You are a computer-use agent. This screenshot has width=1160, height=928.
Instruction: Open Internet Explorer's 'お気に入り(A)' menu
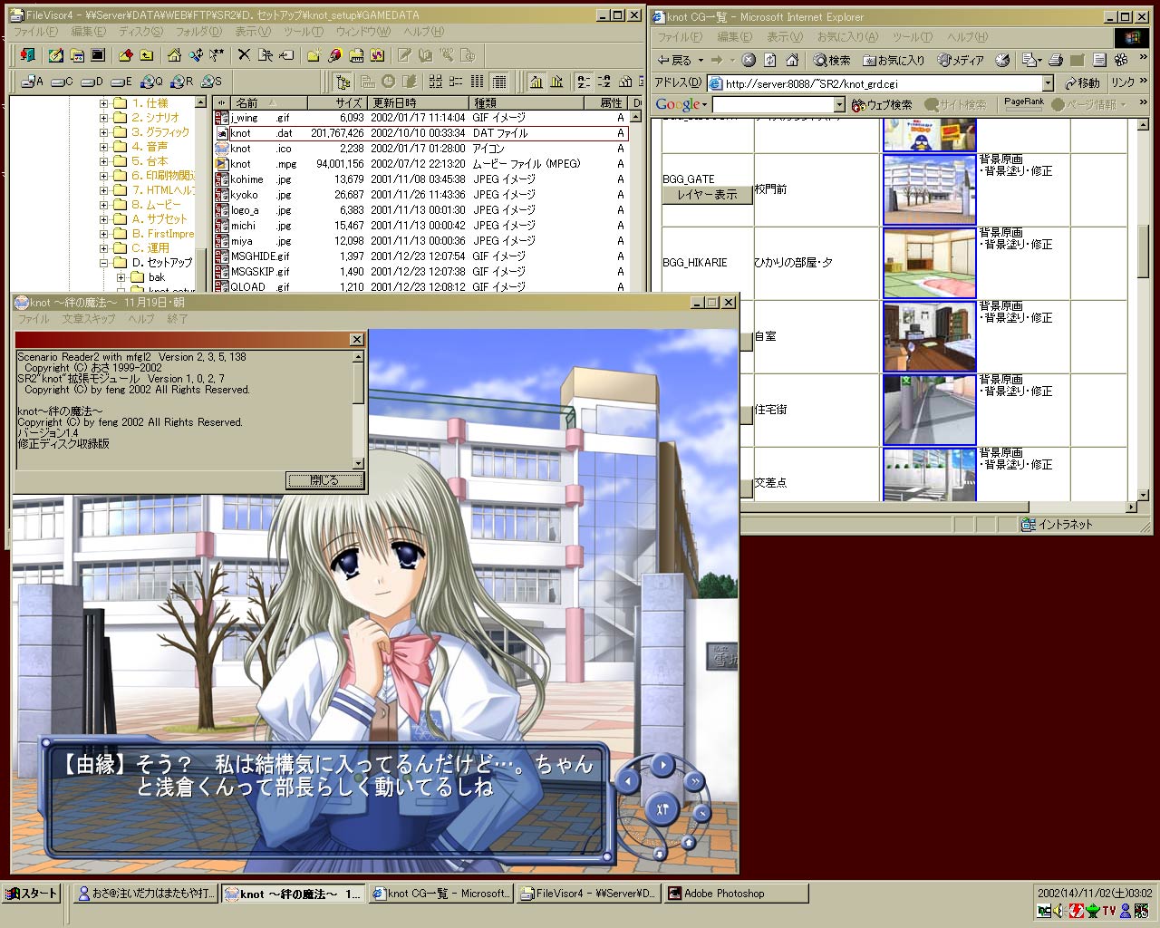[x=847, y=37]
